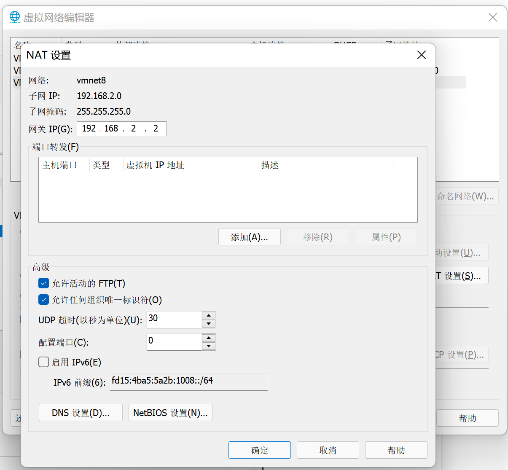Click the 重命名网络(W)... button behind the dialog
508x470 pixels.
click(x=467, y=196)
